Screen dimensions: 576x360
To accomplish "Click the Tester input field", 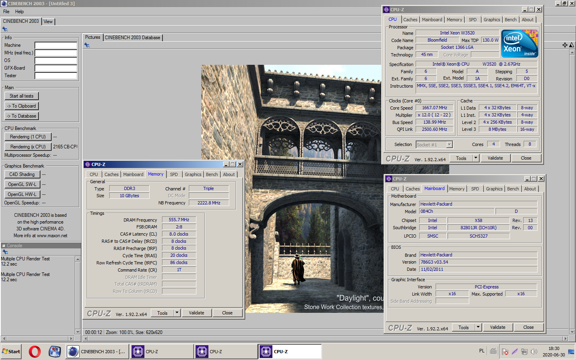I will point(56,76).
